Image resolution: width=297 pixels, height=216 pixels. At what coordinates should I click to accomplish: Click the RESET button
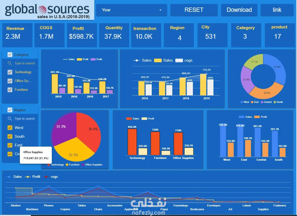194,10
